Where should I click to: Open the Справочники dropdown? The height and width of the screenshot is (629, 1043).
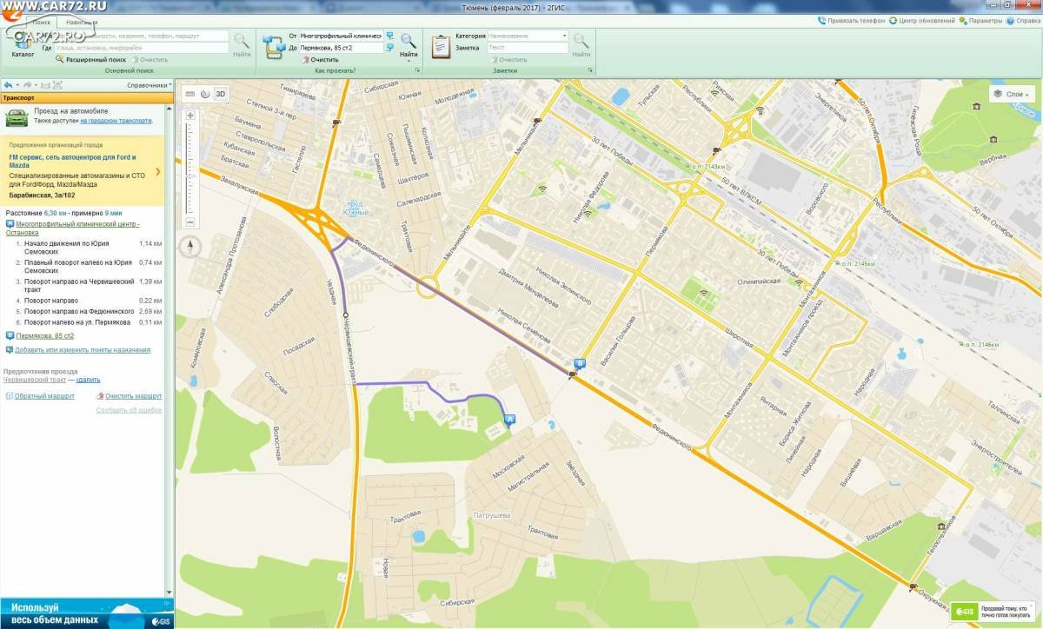[x=148, y=85]
